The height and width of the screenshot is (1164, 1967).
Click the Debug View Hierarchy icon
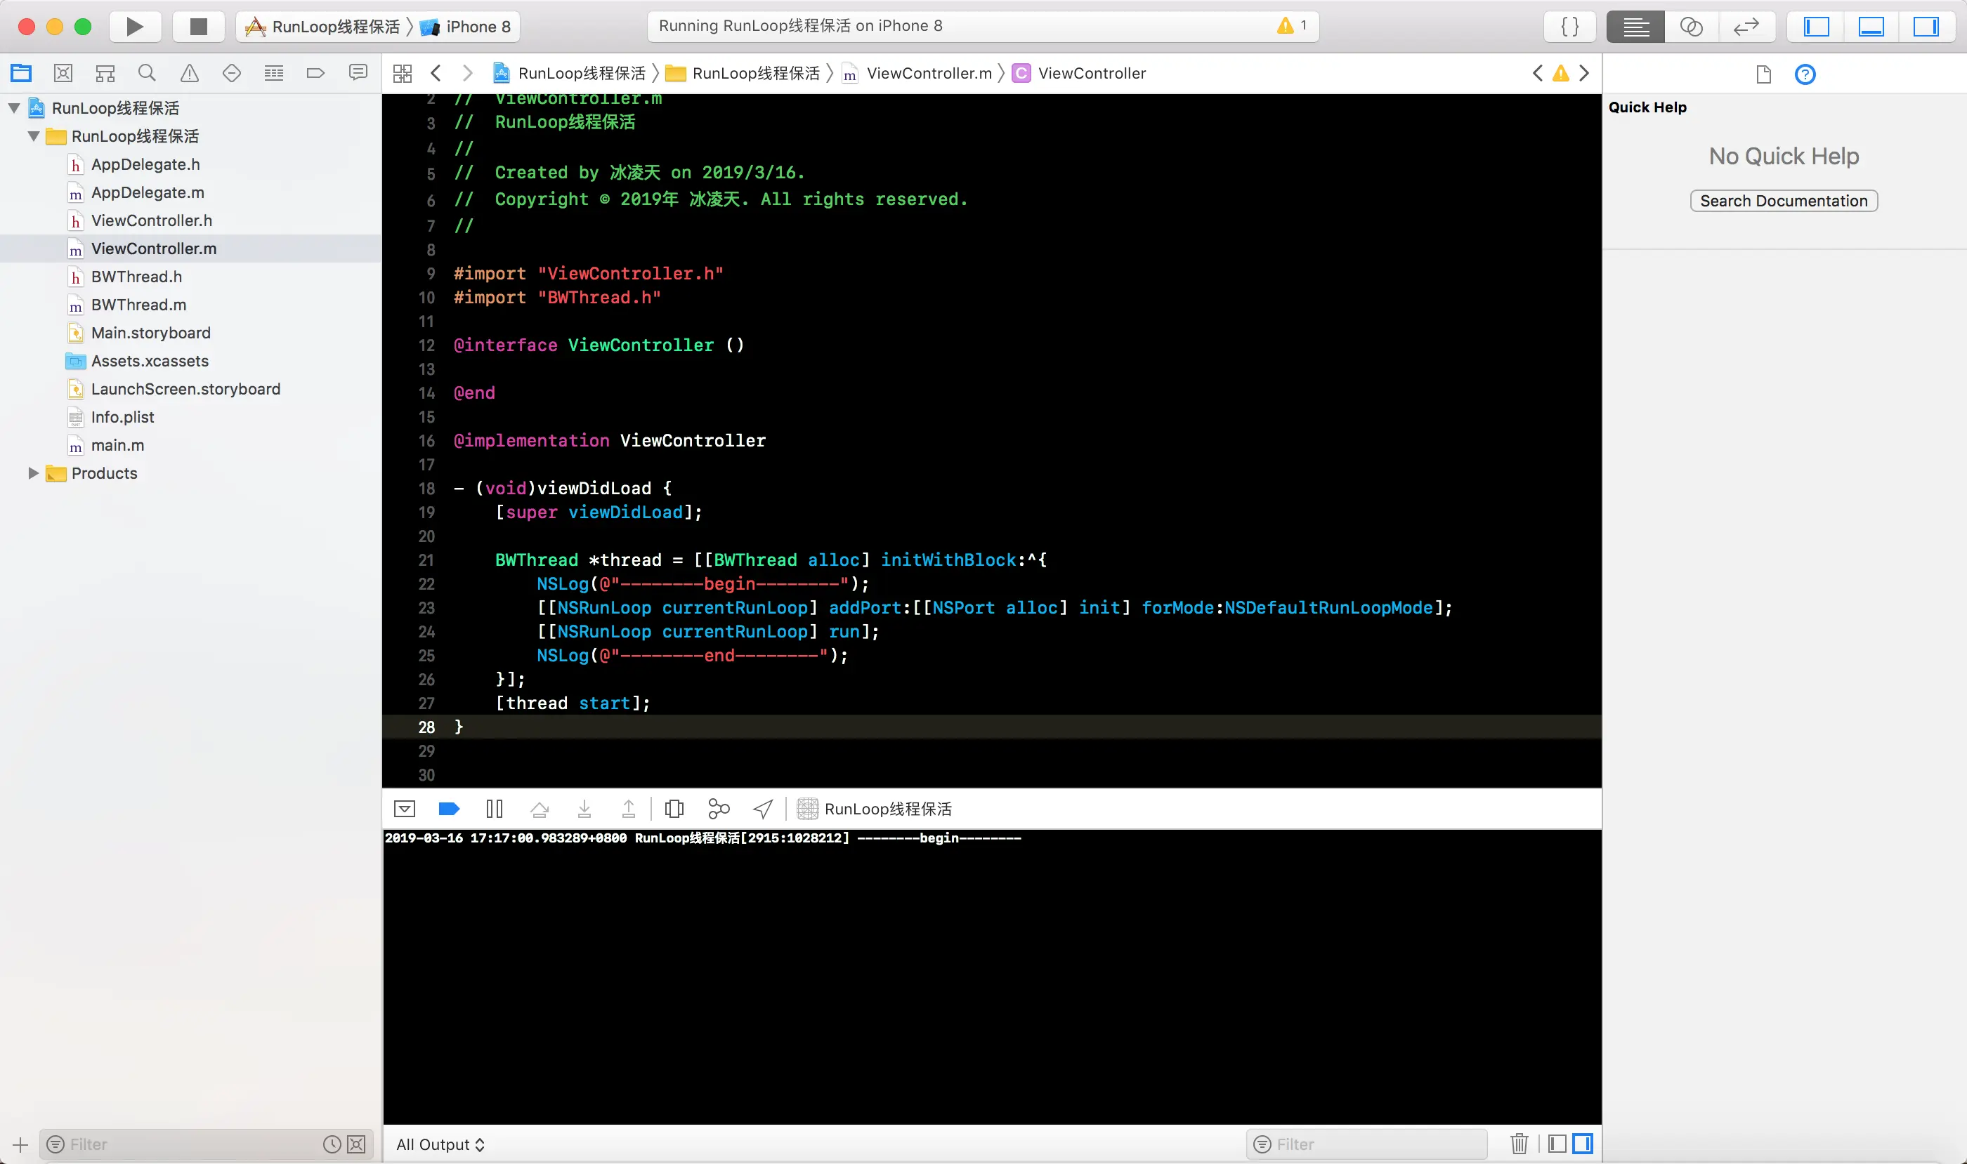click(x=674, y=809)
